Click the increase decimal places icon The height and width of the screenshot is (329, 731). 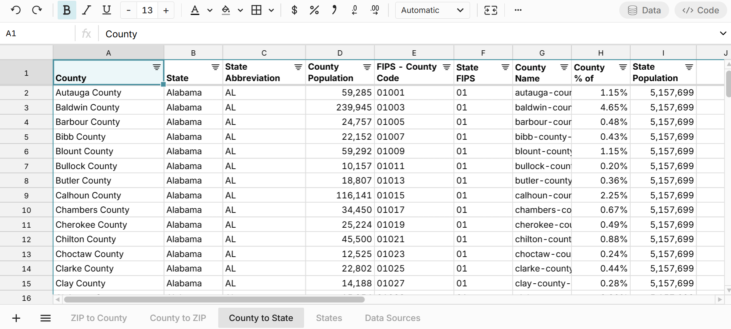point(375,10)
